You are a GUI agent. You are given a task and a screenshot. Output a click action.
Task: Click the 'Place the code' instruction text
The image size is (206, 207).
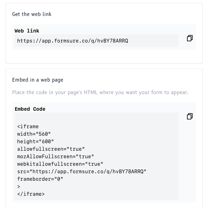click(x=100, y=92)
